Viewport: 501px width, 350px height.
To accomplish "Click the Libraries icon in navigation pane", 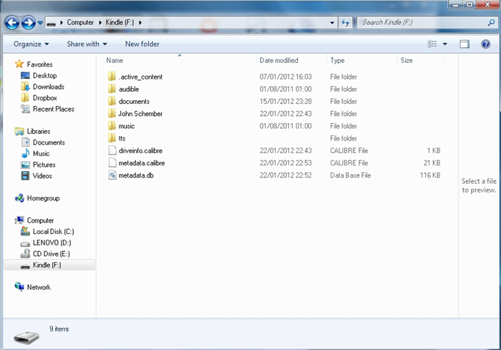I will coord(19,131).
